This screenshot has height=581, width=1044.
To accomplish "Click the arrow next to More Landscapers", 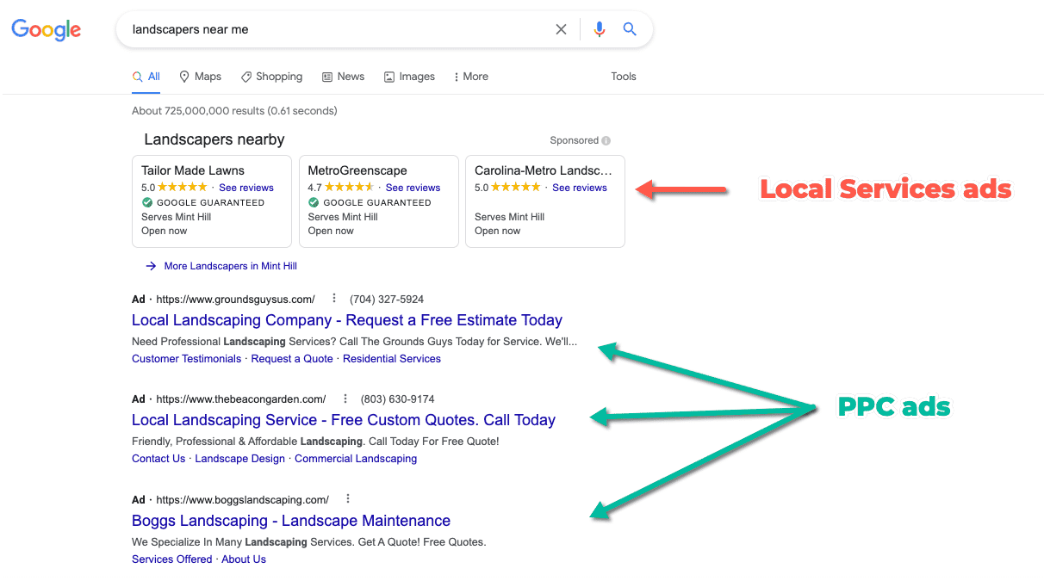I will (x=151, y=266).
